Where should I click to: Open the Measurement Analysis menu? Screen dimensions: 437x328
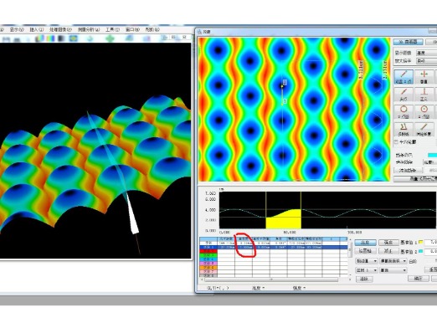(x=89, y=29)
